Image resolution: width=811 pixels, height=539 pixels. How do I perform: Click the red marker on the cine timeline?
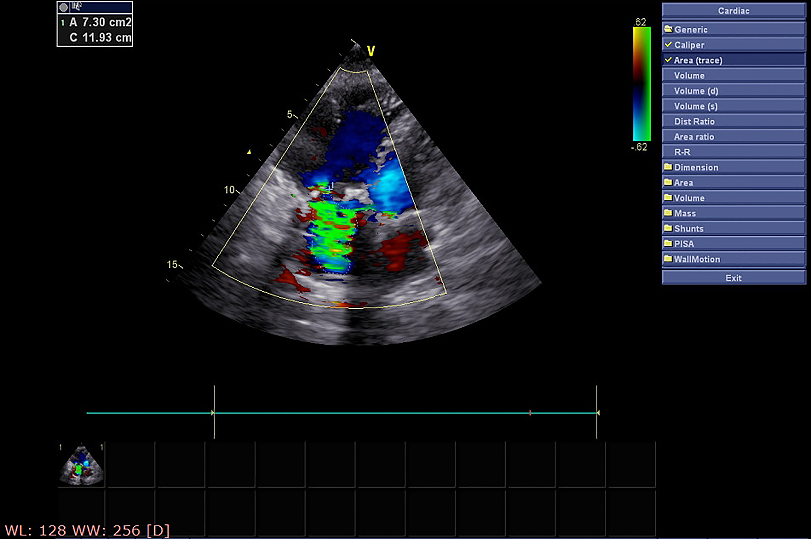point(530,413)
